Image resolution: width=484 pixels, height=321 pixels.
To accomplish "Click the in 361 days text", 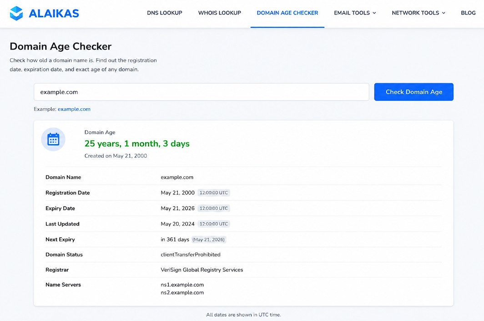I will (175, 240).
